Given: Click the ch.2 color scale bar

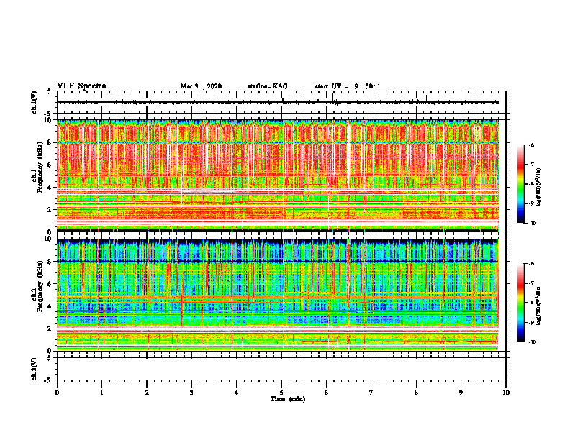Looking at the screenshot, I should coord(521,303).
